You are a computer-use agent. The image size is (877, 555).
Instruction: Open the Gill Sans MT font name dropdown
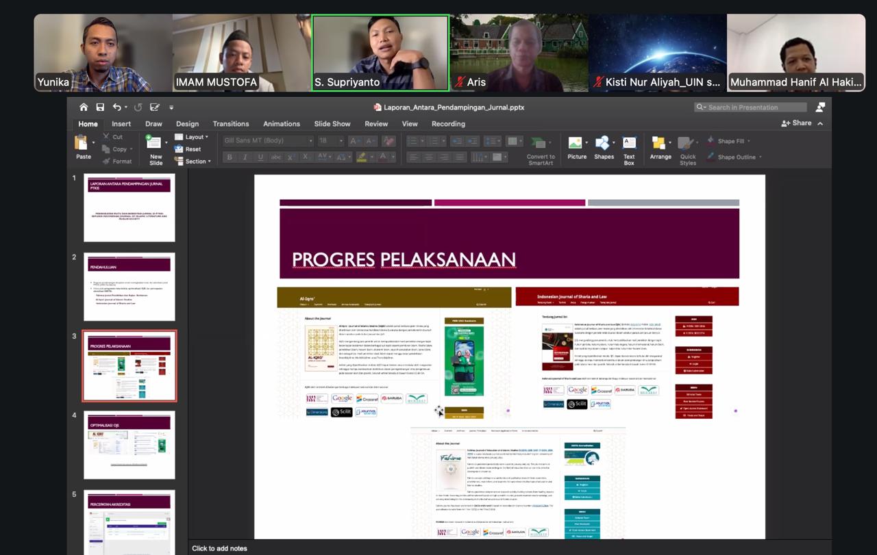(x=268, y=141)
